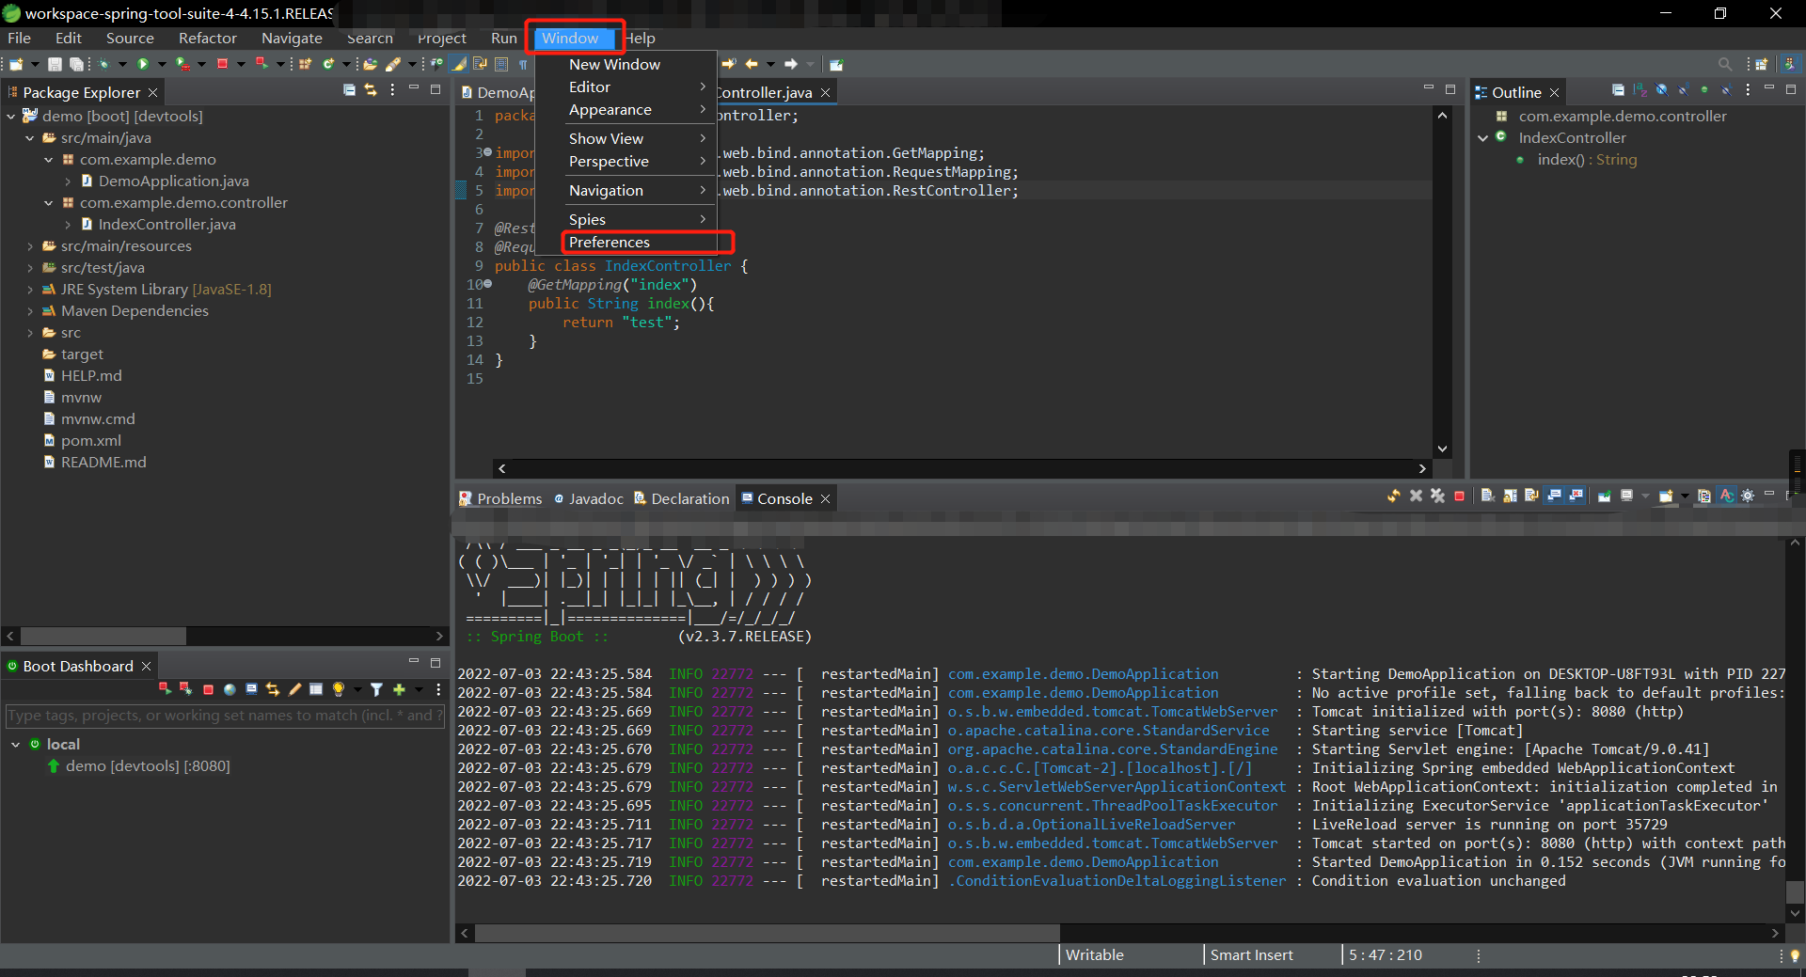Viewport: 1806px width, 977px height.
Task: Switch to the Problems tab
Action: point(508,498)
